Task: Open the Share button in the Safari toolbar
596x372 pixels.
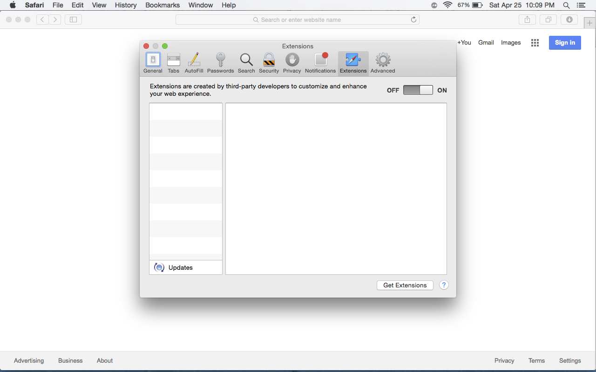Action: tap(528, 20)
